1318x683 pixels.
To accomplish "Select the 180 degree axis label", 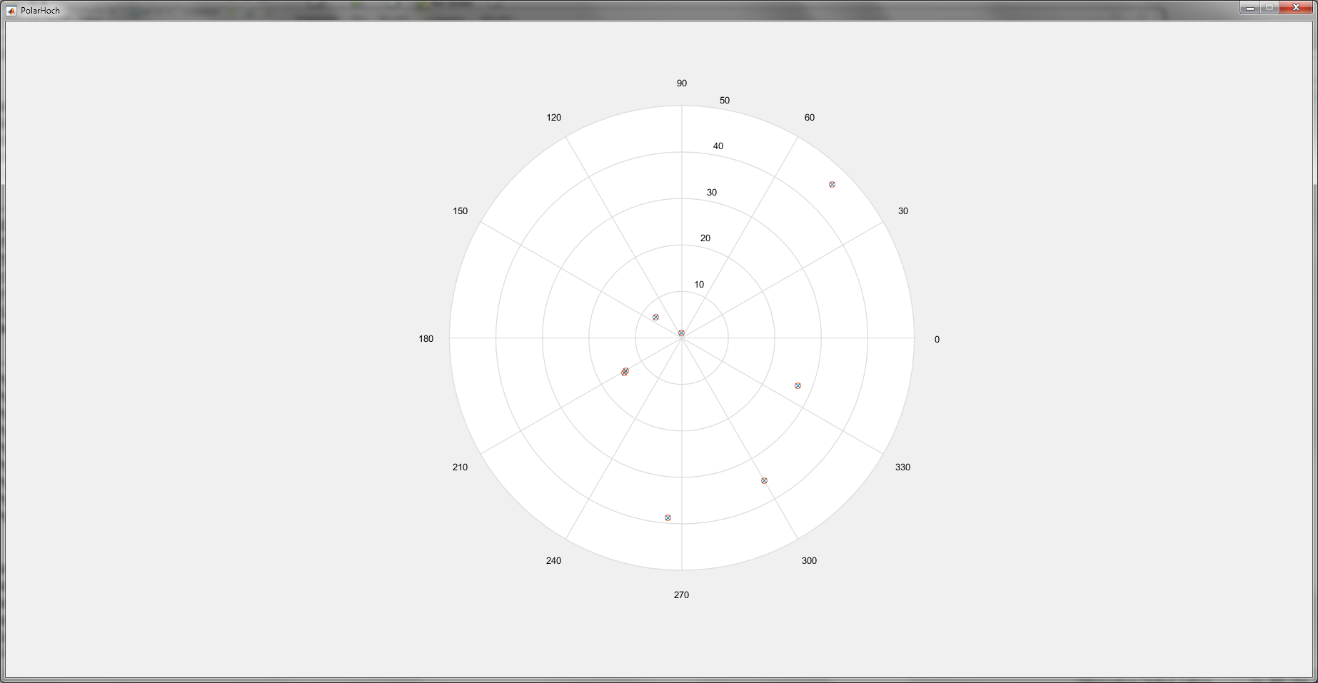I will tap(426, 339).
